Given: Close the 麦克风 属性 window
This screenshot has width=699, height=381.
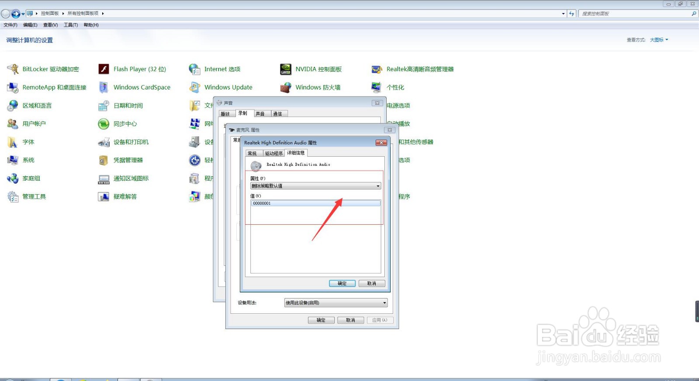Looking at the screenshot, I should [390, 130].
